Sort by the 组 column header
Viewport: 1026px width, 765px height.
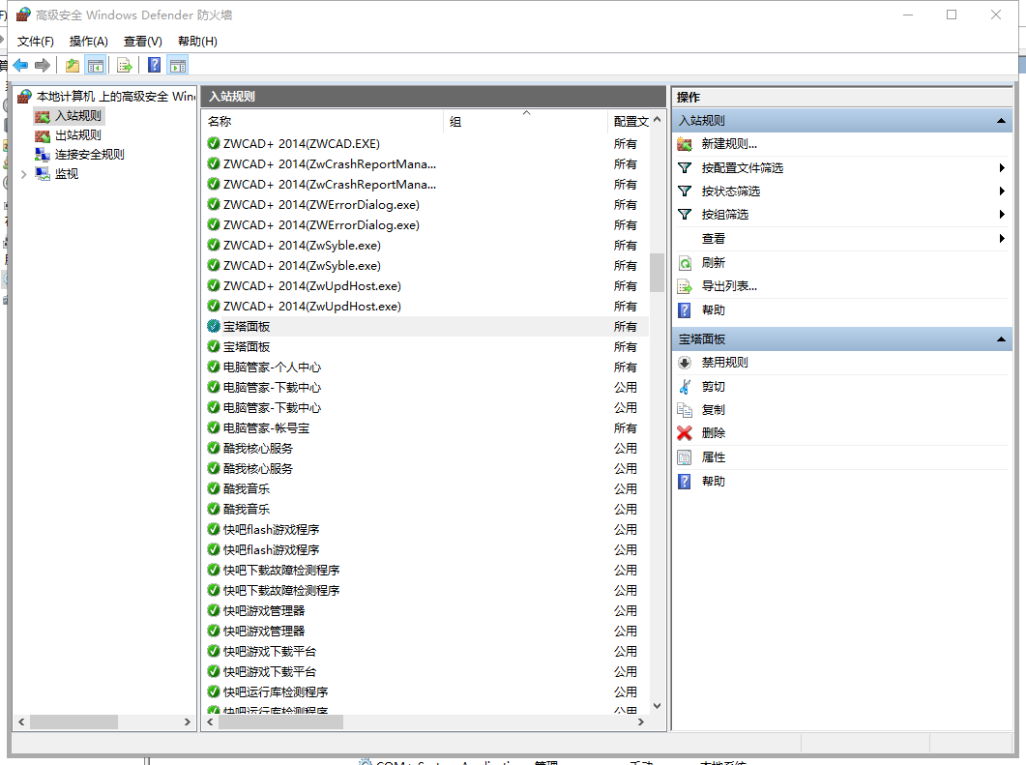click(525, 121)
